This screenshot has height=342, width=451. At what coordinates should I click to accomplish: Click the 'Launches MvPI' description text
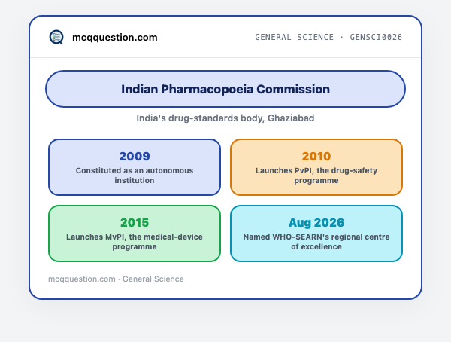click(x=135, y=242)
